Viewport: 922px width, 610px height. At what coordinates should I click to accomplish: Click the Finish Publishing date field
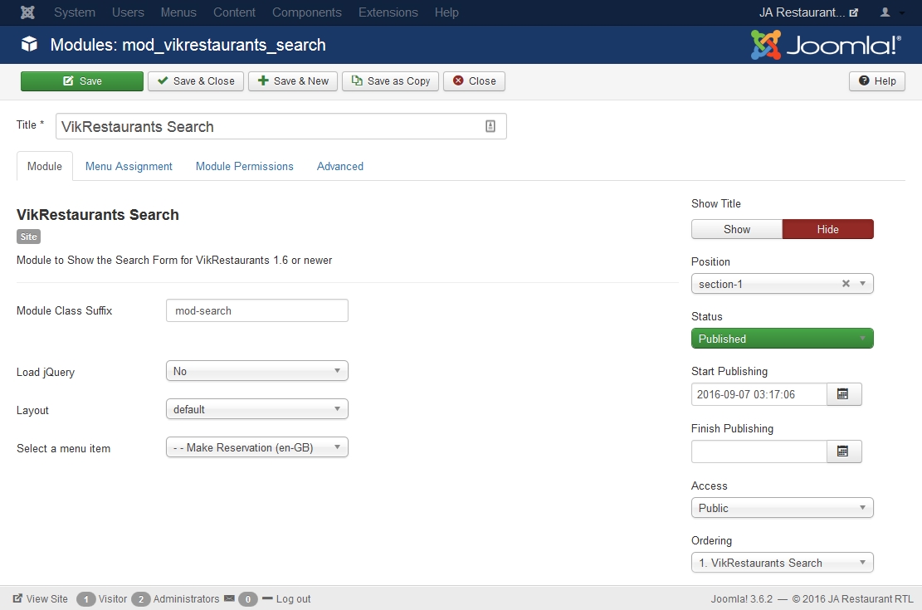point(759,451)
